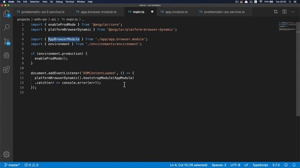Open the Terminal menu
Screen dimensions: 300x168
pos(70,2)
